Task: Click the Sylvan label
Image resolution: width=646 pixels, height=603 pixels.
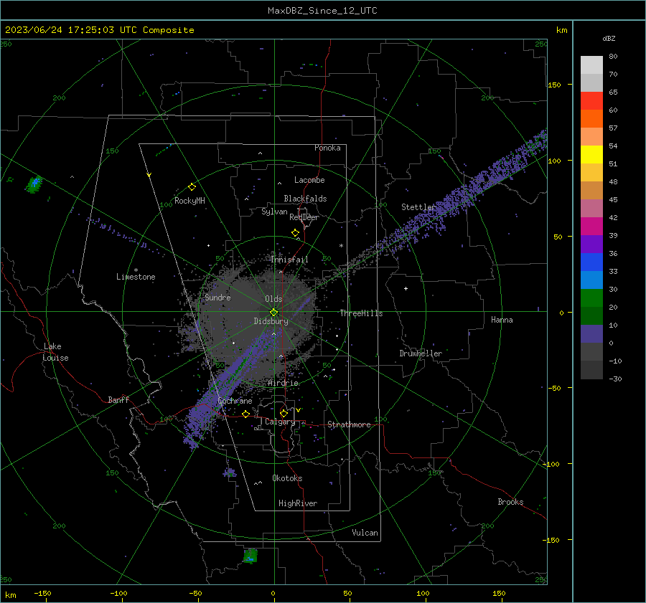Action: [274, 212]
